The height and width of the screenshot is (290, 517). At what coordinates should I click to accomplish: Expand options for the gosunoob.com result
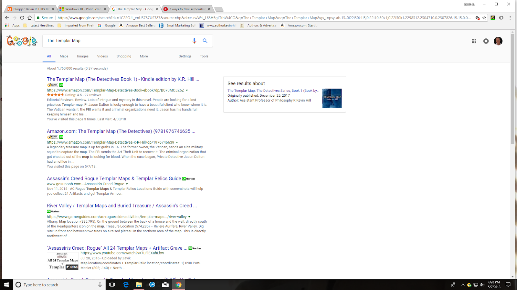[x=127, y=184]
